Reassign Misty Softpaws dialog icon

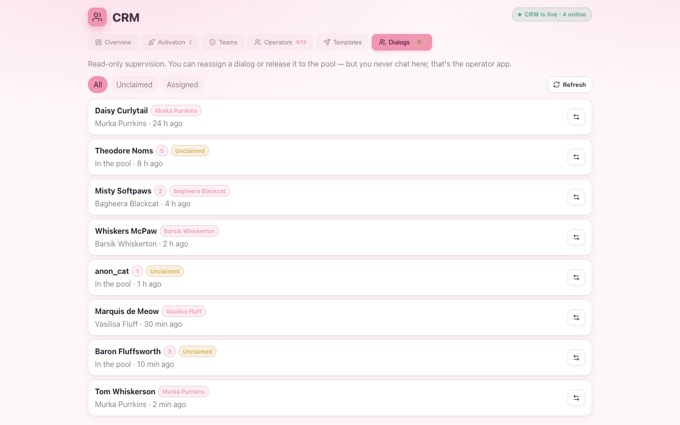pyautogui.click(x=576, y=197)
